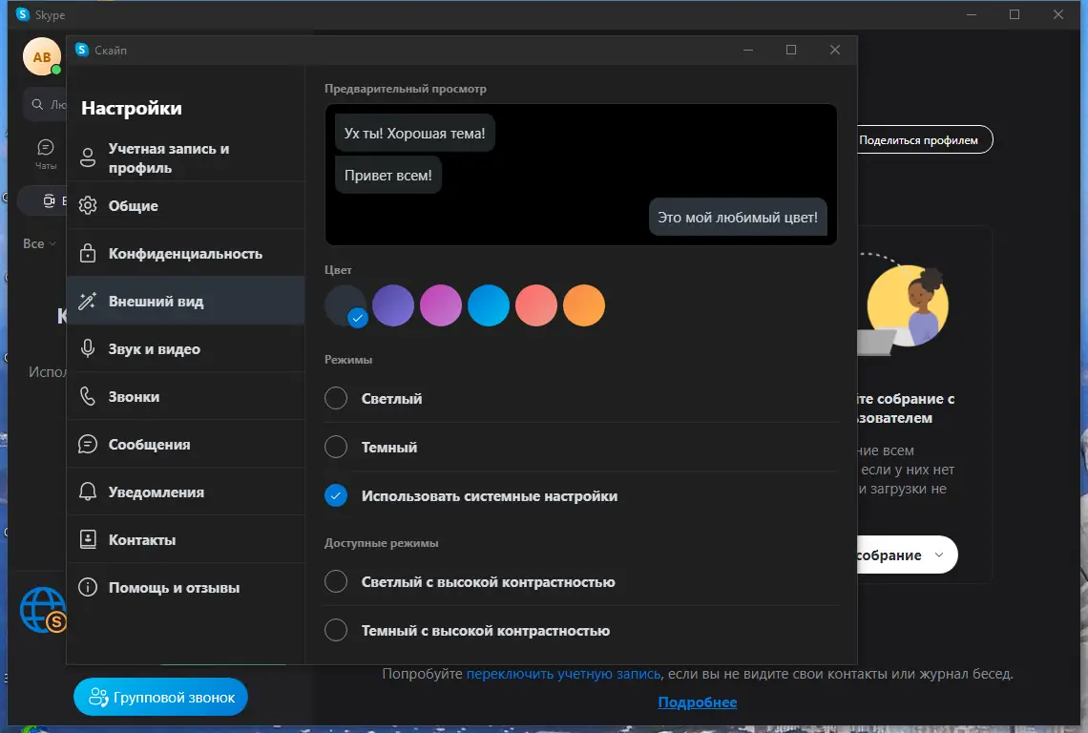Open the переключить учетную запись link
The image size is (1088, 733).
[563, 674]
